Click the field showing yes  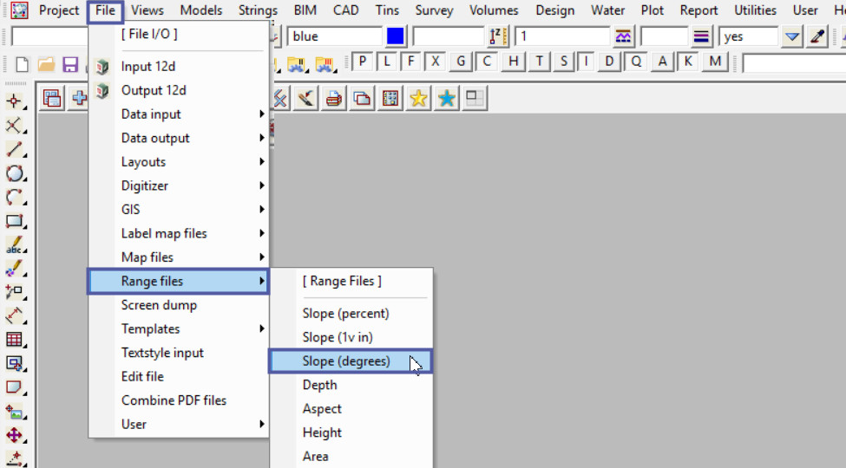[x=748, y=36]
